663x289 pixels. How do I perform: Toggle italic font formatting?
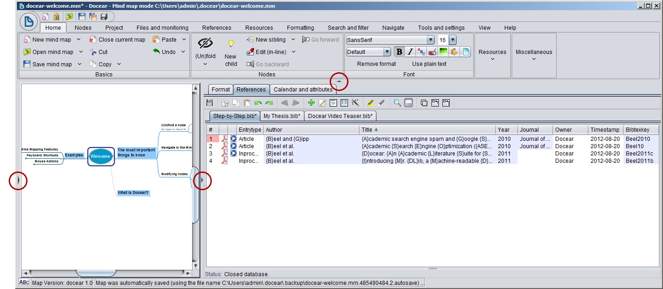(x=410, y=52)
